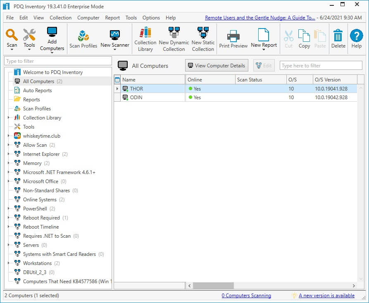369x303 pixels.
Task: Select the ODIN computer row
Action: pyautogui.click(x=236, y=98)
